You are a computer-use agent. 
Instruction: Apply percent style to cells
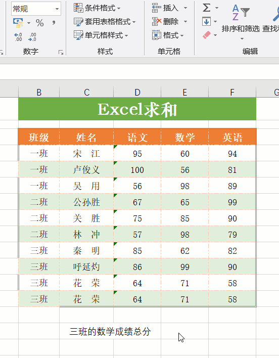coord(40,23)
